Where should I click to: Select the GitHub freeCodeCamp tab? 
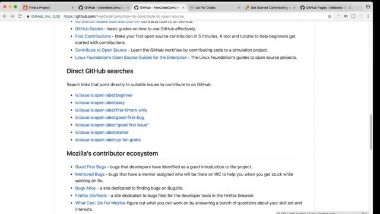pos(159,8)
